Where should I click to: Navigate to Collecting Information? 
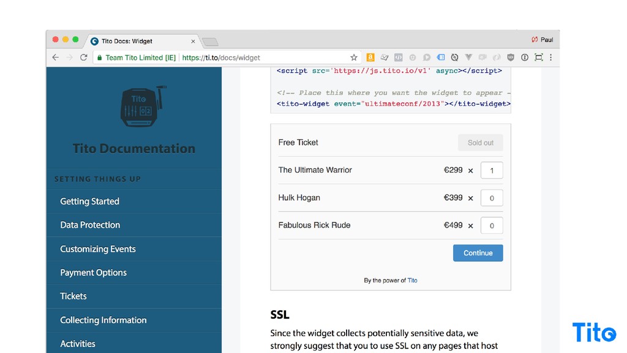pos(103,320)
